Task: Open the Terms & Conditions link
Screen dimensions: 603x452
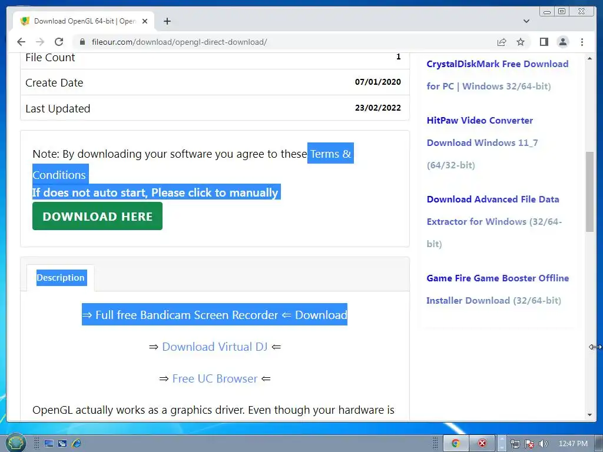Action: 193,164
